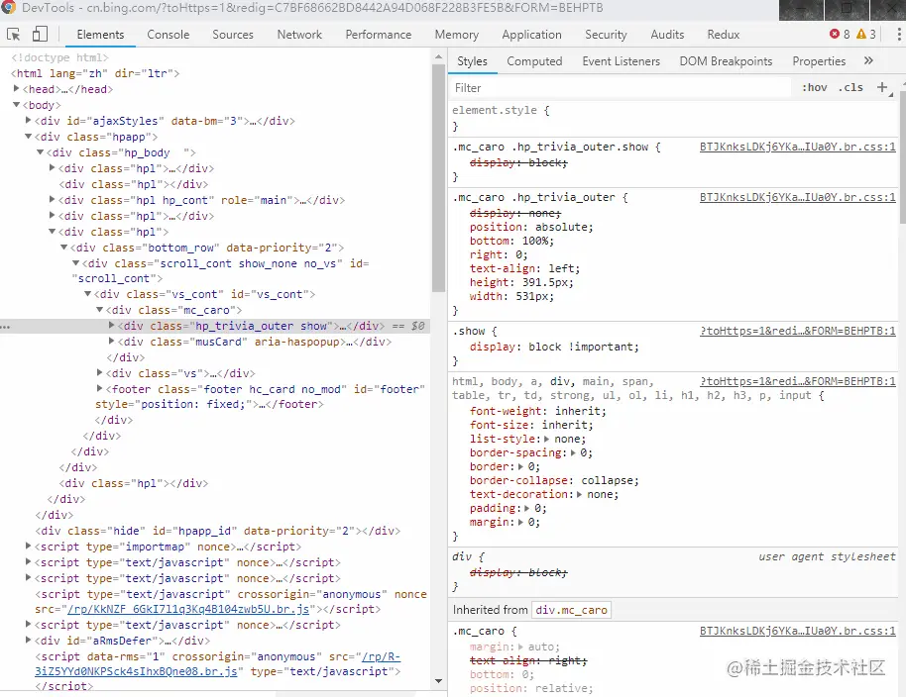The image size is (906, 697).
Task: Click the Chrome icon in title bar
Action: click(8, 8)
